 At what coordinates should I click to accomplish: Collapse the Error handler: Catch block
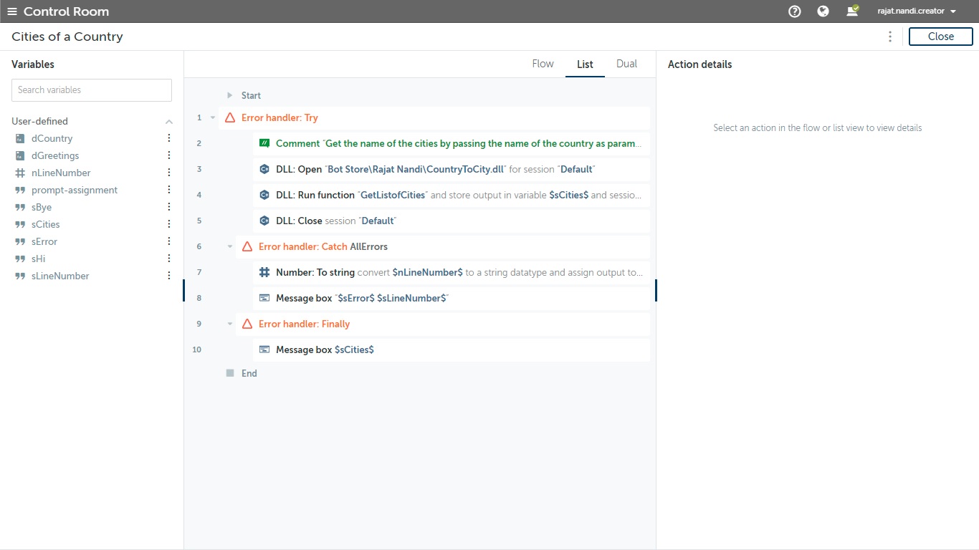click(230, 246)
